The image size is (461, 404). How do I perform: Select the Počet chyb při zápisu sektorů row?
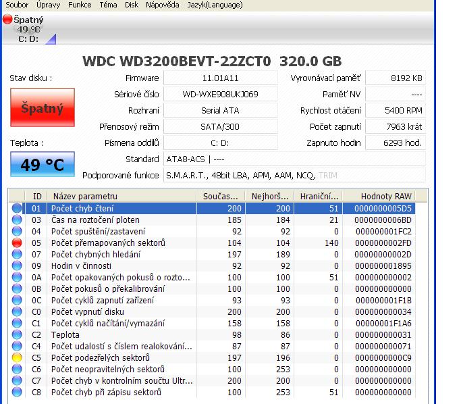click(x=212, y=392)
